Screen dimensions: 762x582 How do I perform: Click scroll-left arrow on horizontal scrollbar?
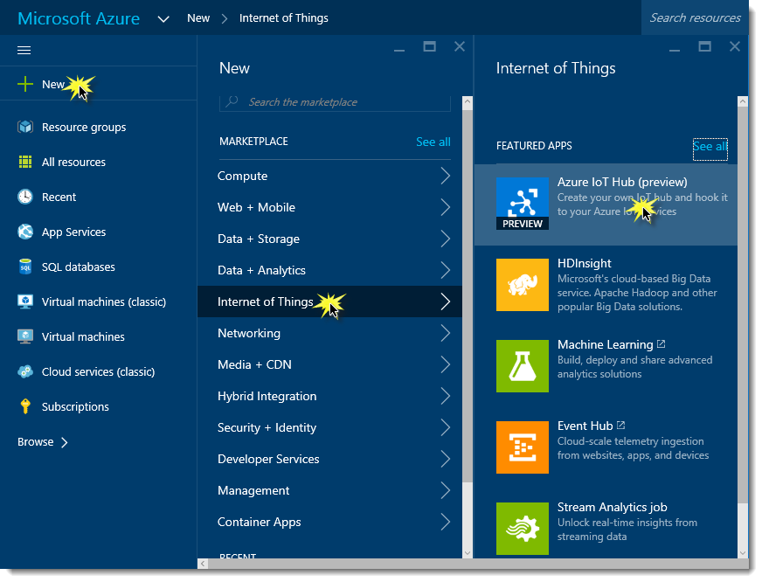point(203,564)
